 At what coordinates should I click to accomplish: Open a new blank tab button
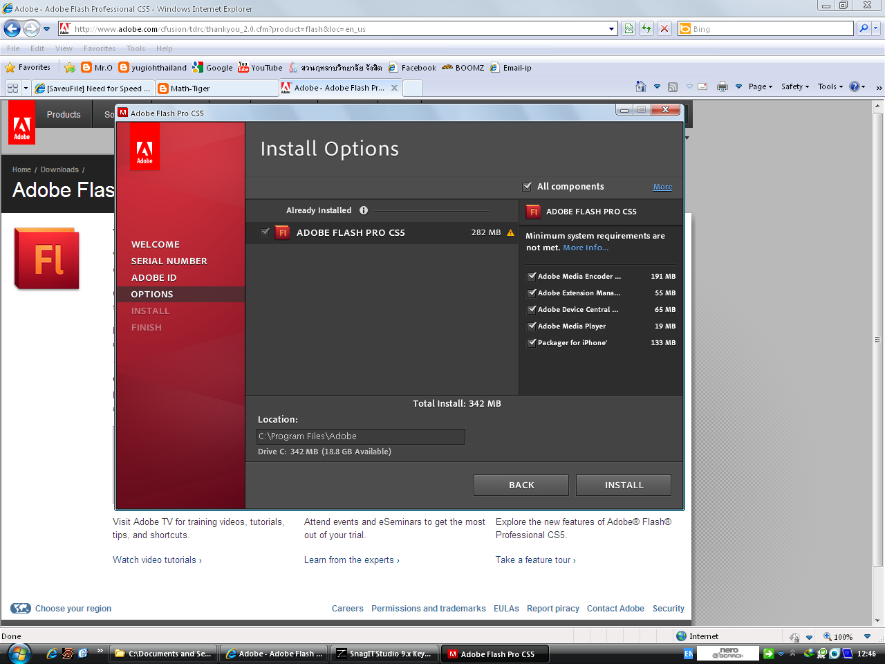(x=413, y=88)
